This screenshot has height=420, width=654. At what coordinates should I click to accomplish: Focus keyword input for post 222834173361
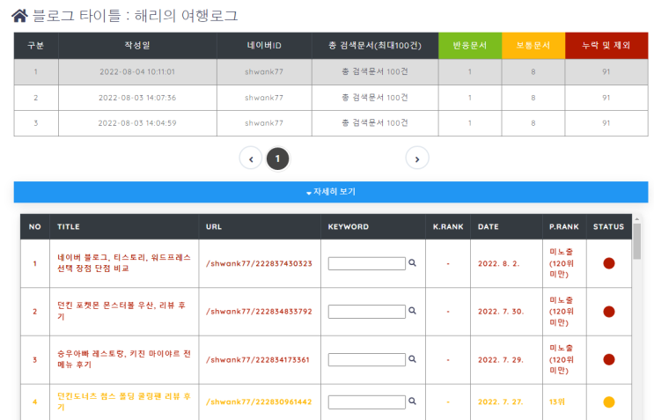(367, 359)
